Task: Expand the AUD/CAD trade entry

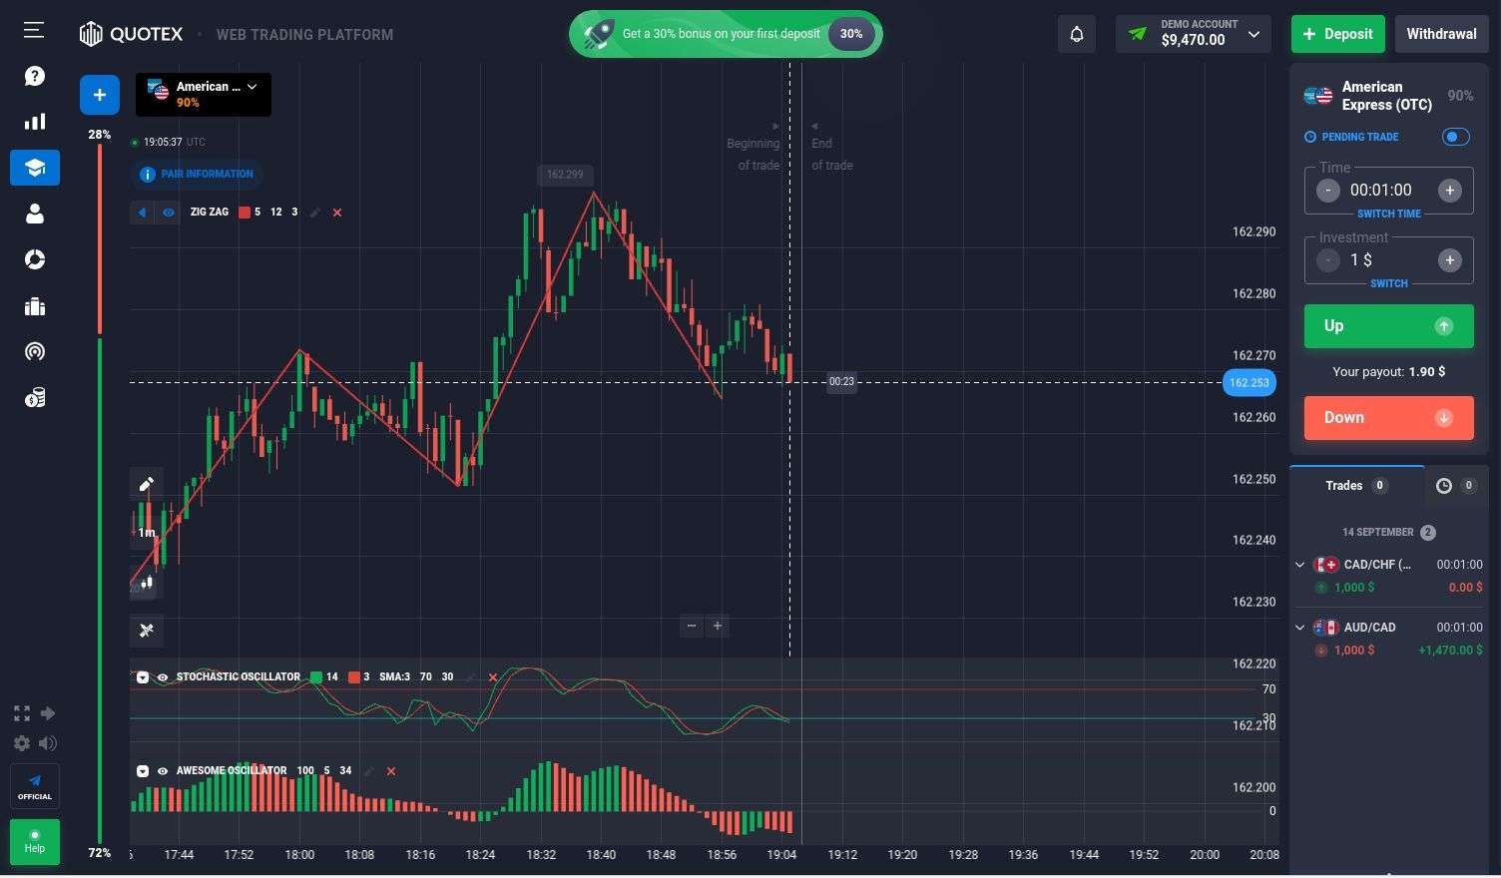Action: point(1299,628)
